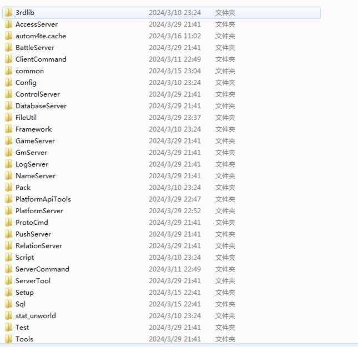Select the PlatformApiTools folder name
Viewport: 358px width, 347px height.
(x=43, y=199)
